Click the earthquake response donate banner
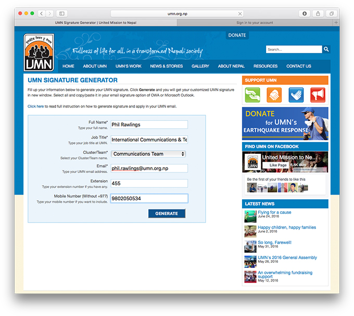 [x=285, y=124]
